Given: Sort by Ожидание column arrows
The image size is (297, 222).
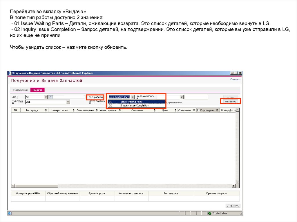Looking at the screenshot, I should pos(194,110).
